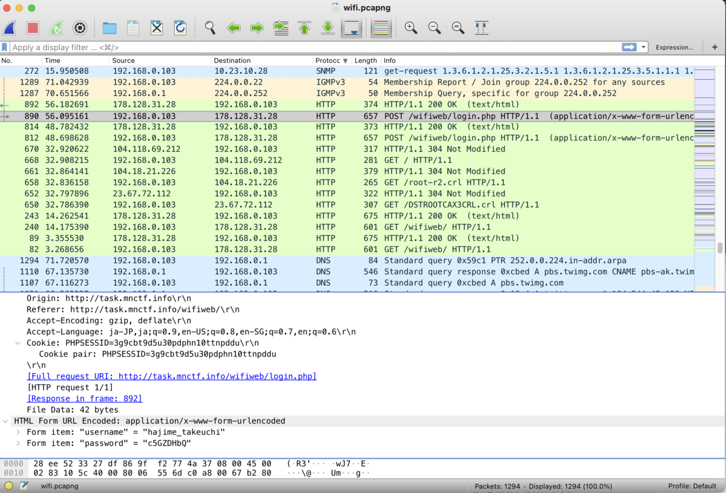Restart the current capture
Screen dimensions: 726x493
tap(56, 28)
